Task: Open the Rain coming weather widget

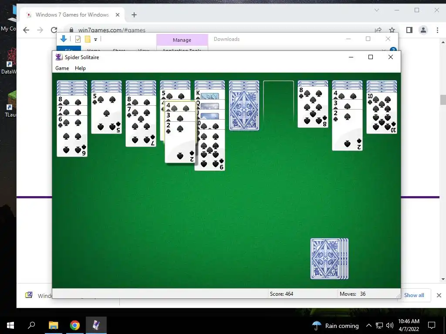Action: coord(335,325)
